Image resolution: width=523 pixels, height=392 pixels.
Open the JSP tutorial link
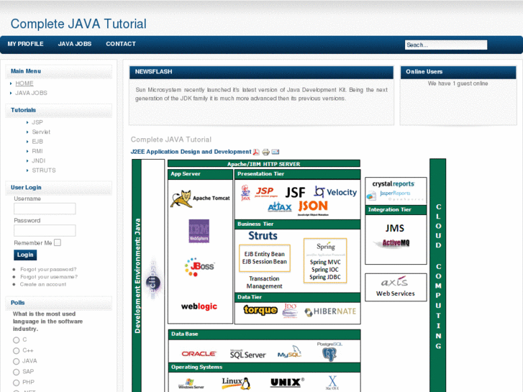pyautogui.click(x=37, y=122)
